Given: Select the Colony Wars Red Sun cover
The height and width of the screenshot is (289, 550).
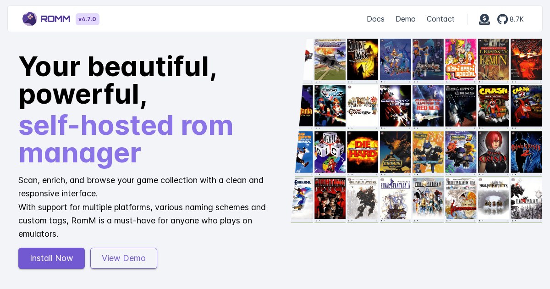Looking at the screenshot, I should [x=428, y=106].
